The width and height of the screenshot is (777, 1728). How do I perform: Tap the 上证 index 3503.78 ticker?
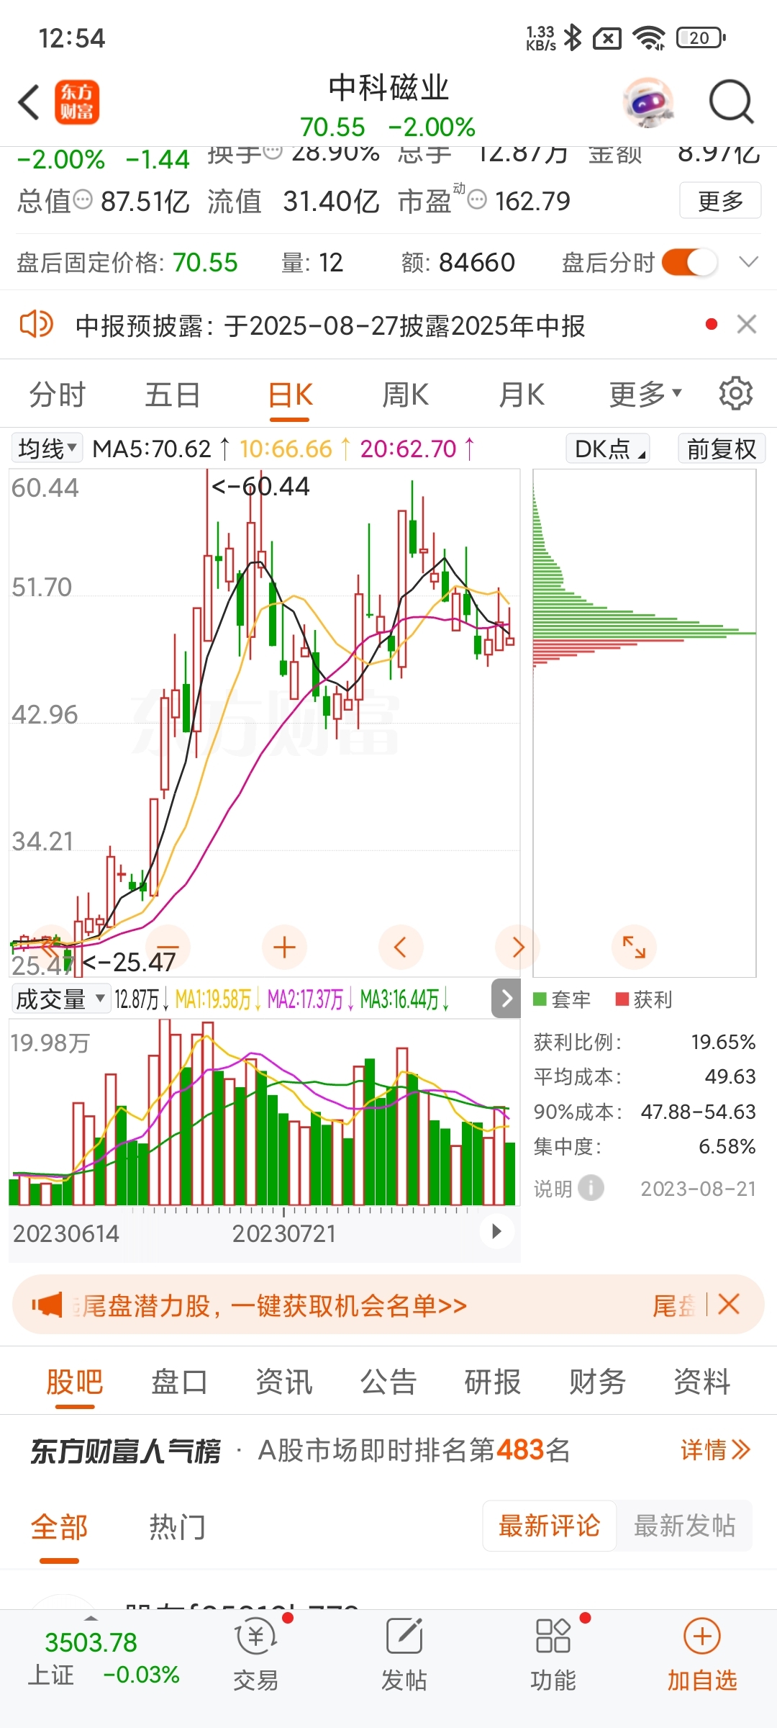pyautogui.click(x=103, y=1657)
